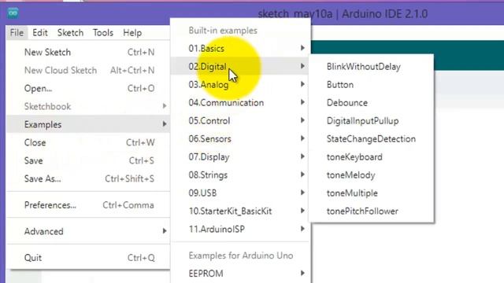Expand the 04.Communication examples
The width and height of the screenshot is (504, 283).
(x=240, y=102)
